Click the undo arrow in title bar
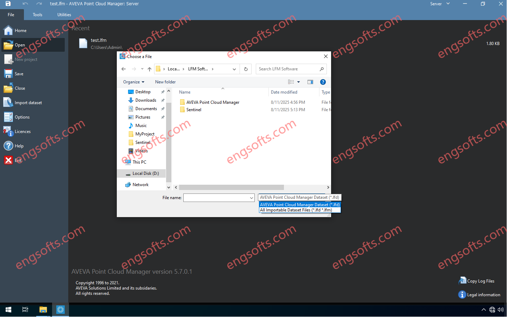This screenshot has width=507, height=317. [x=25, y=4]
